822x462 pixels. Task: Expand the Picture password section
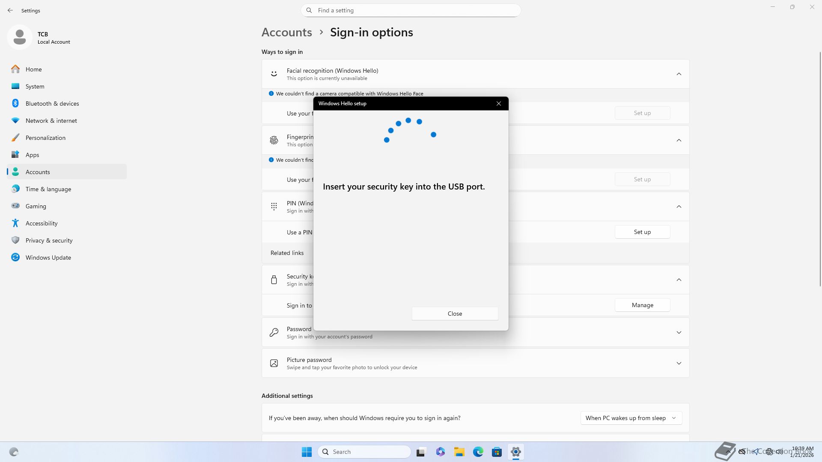[x=679, y=363]
